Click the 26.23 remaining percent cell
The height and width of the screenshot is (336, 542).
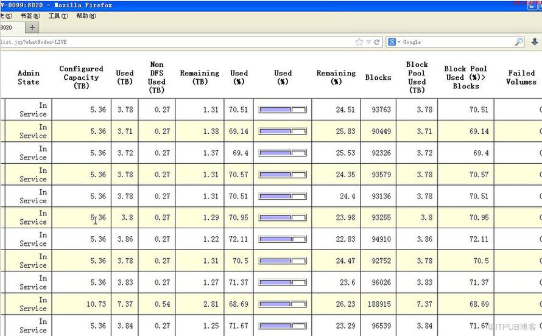tap(336, 304)
